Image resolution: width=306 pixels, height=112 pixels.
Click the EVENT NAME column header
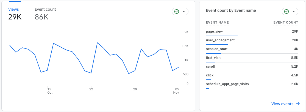(x=217, y=22)
